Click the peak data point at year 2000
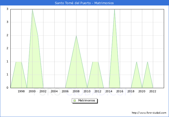The width and height of the screenshot is (169, 117). click(32, 10)
